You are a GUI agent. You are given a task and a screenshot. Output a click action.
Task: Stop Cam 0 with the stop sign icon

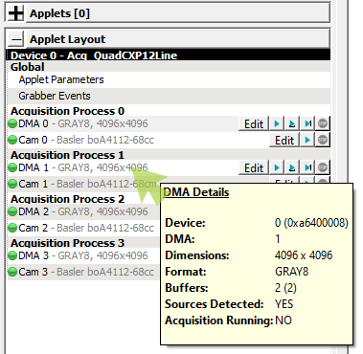coord(323,140)
